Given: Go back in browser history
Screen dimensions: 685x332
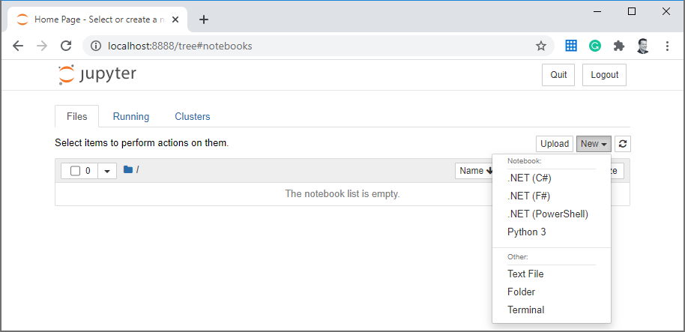Looking at the screenshot, I should click(17, 46).
